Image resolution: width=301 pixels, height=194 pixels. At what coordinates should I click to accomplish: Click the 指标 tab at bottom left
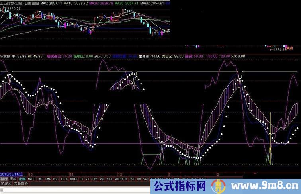point(4,179)
